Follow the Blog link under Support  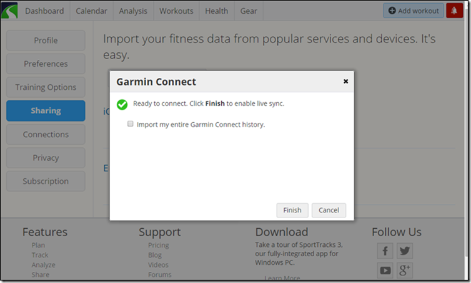154,256
